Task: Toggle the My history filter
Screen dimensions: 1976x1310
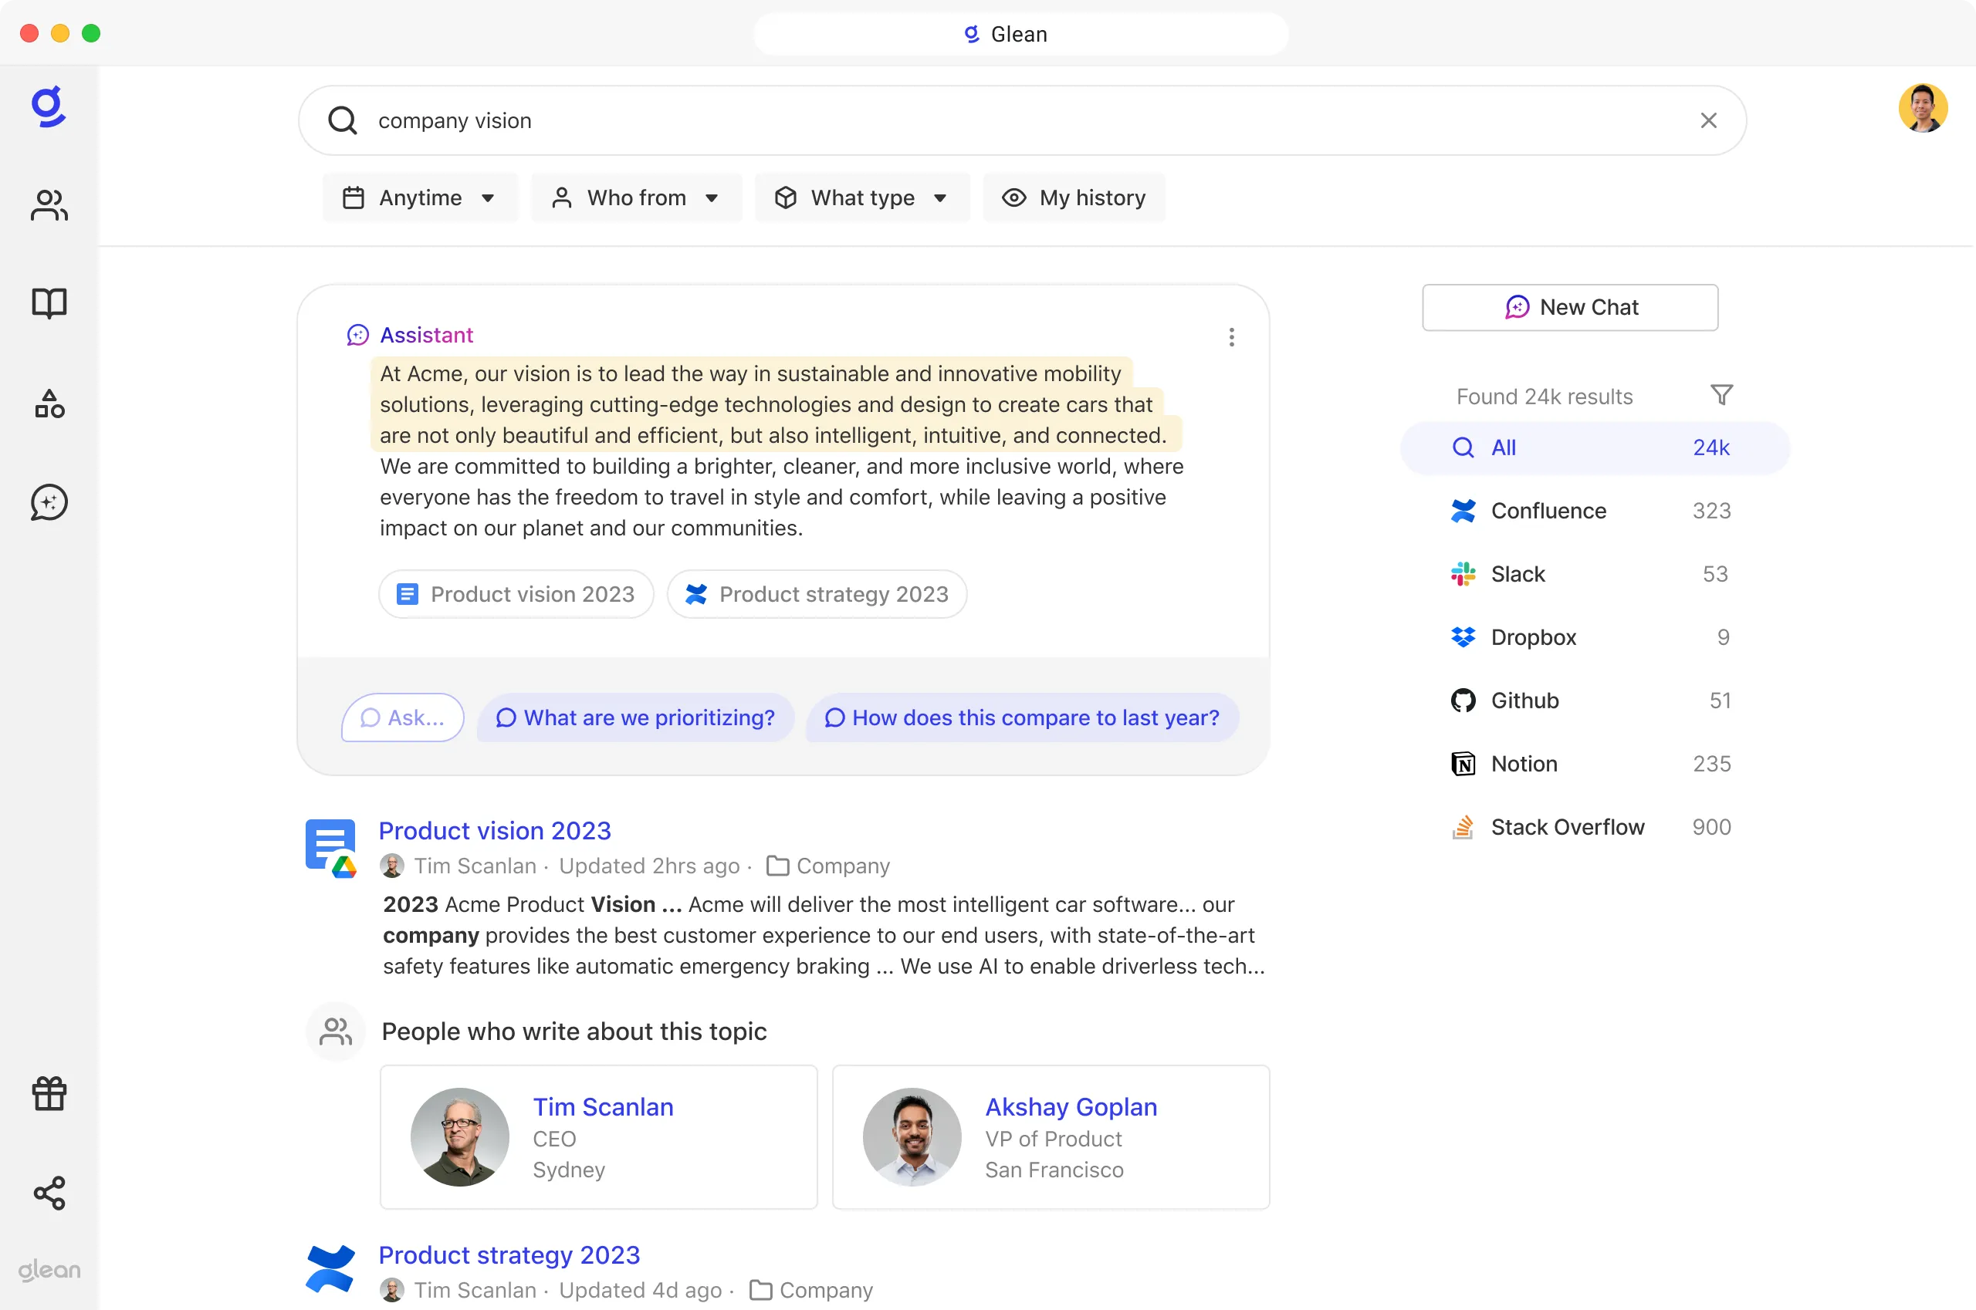Action: click(x=1075, y=198)
